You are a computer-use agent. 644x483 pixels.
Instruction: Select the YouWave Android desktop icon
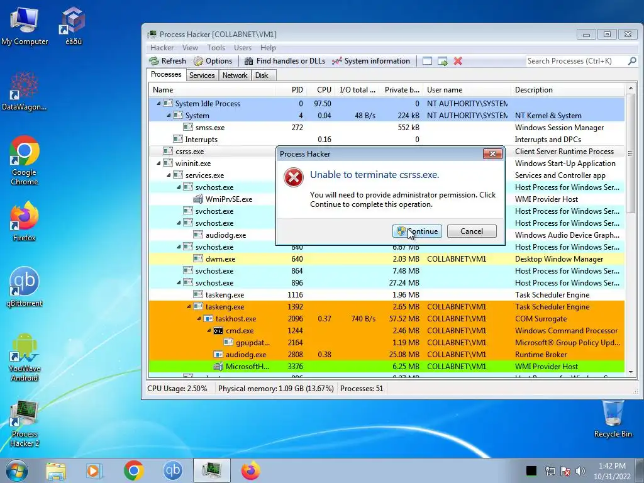click(25, 358)
